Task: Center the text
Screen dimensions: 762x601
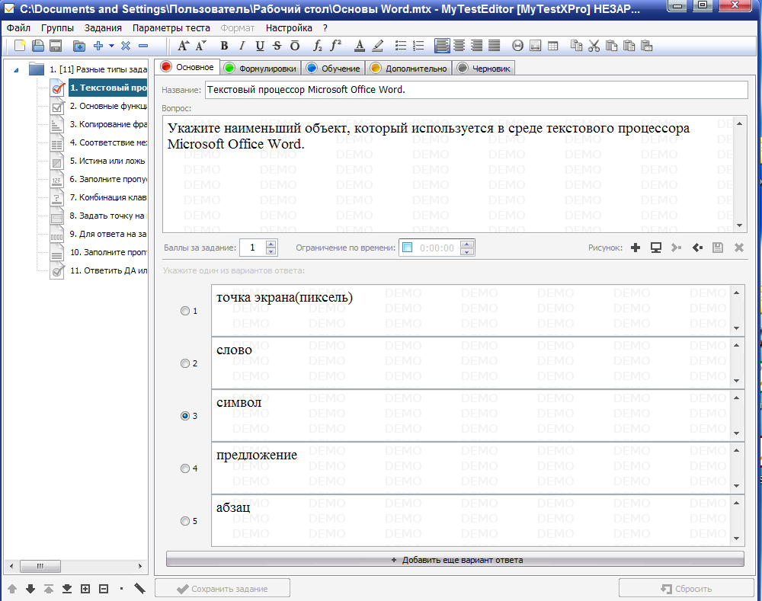Action: 459,46
